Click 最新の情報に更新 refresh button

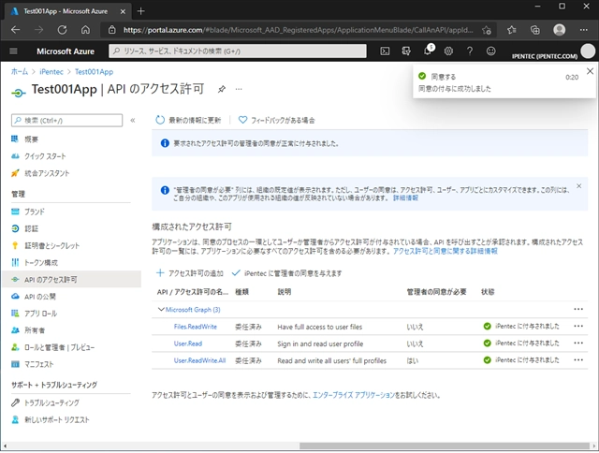tap(188, 121)
